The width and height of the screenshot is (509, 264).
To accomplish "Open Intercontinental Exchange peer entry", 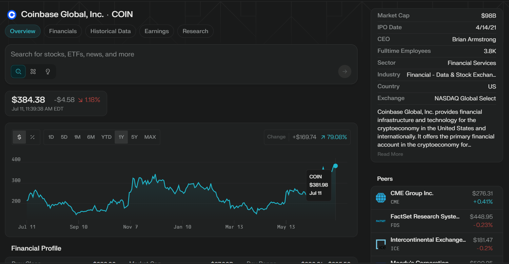I will coord(437,244).
